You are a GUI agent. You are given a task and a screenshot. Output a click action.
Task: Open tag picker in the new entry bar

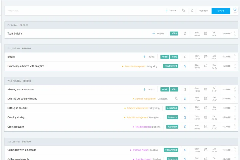click(184, 11)
